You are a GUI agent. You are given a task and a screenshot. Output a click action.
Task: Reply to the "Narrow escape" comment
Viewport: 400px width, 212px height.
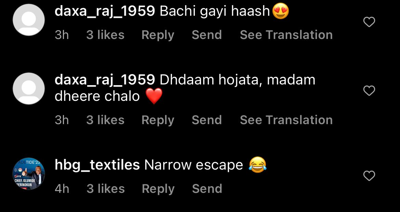tap(158, 189)
